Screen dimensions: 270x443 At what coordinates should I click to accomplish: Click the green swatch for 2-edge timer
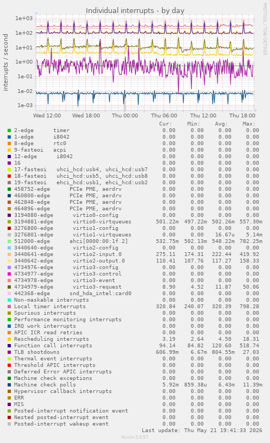(x=9, y=130)
